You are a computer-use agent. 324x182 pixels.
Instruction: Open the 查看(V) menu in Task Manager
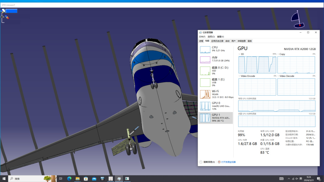220,37
